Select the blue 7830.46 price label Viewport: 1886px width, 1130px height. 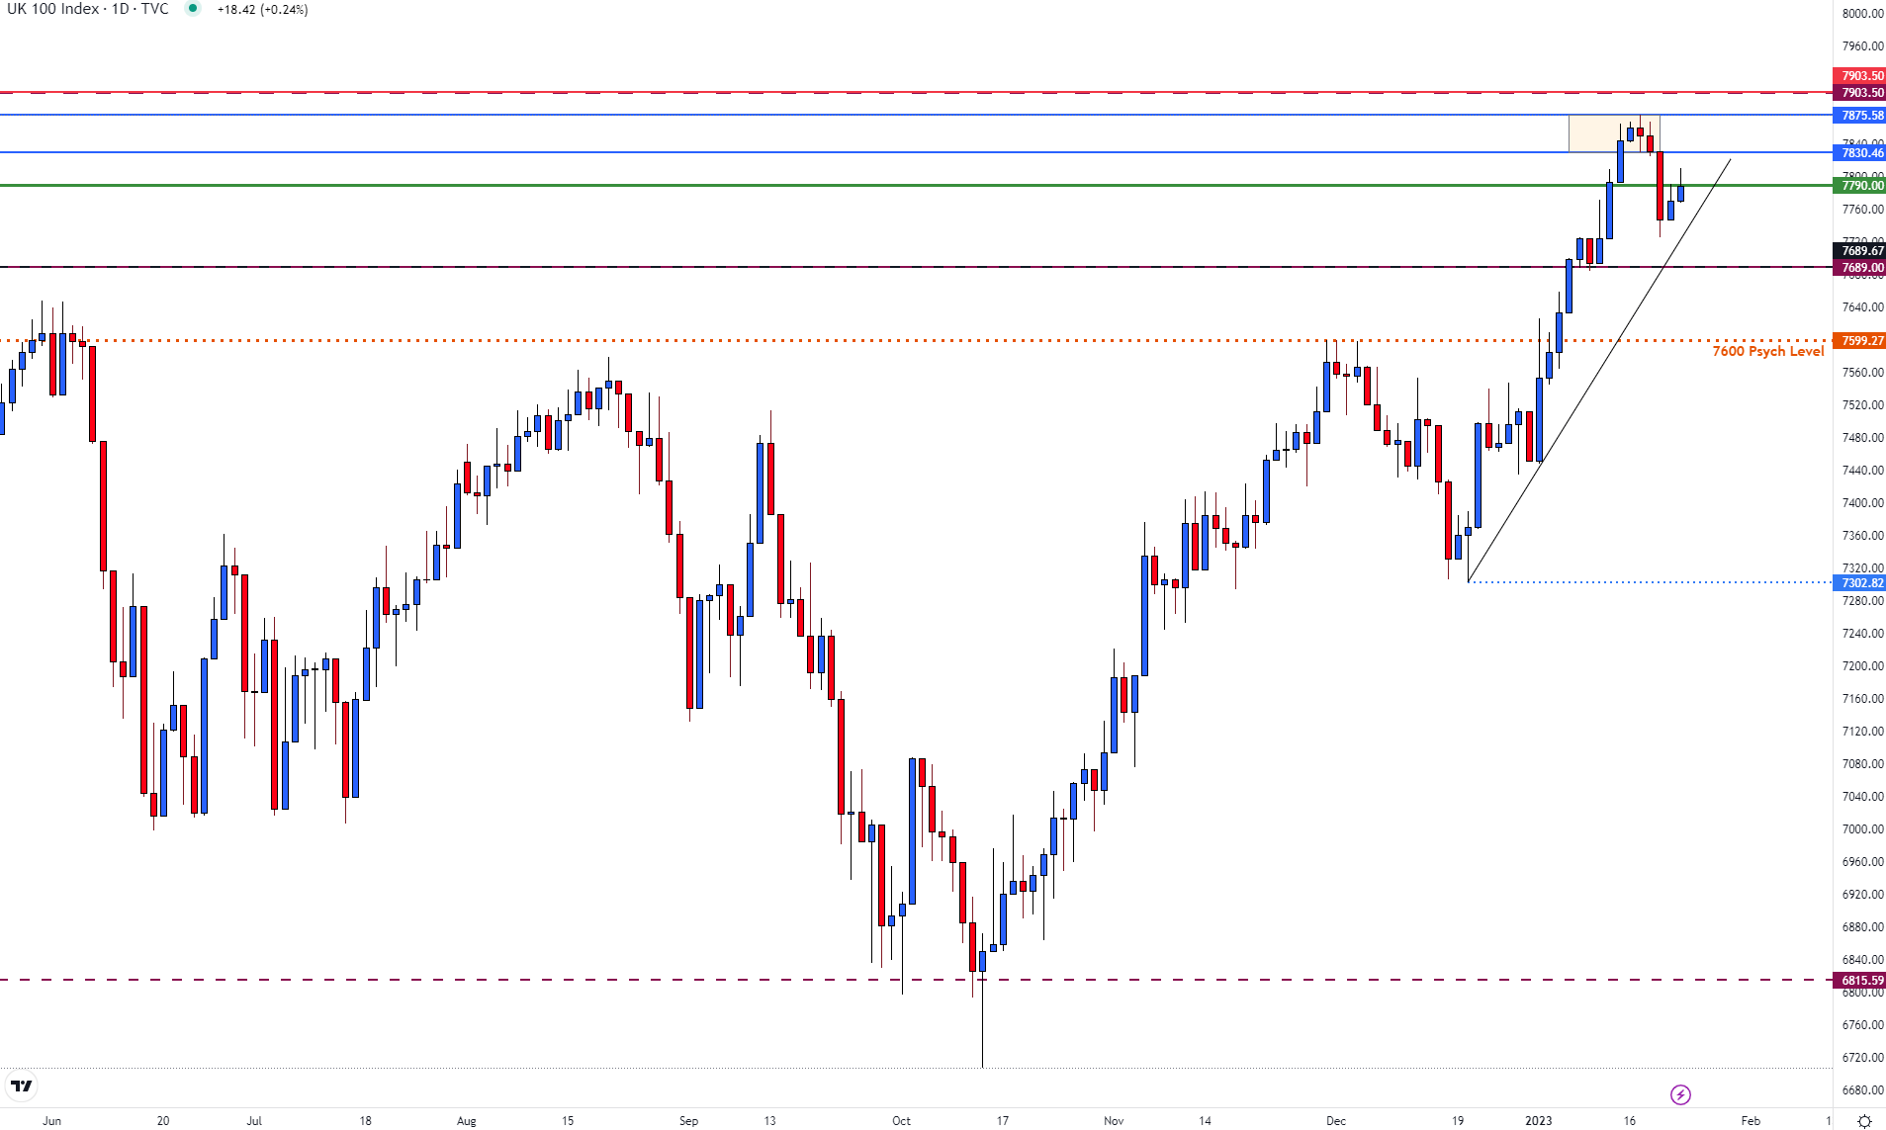[x=1859, y=153]
